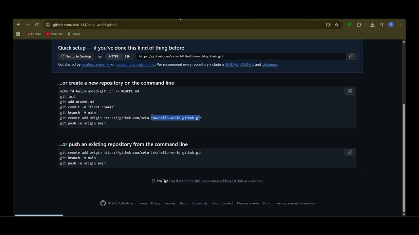Click '…or push an existing repository' heading

(x=123, y=144)
